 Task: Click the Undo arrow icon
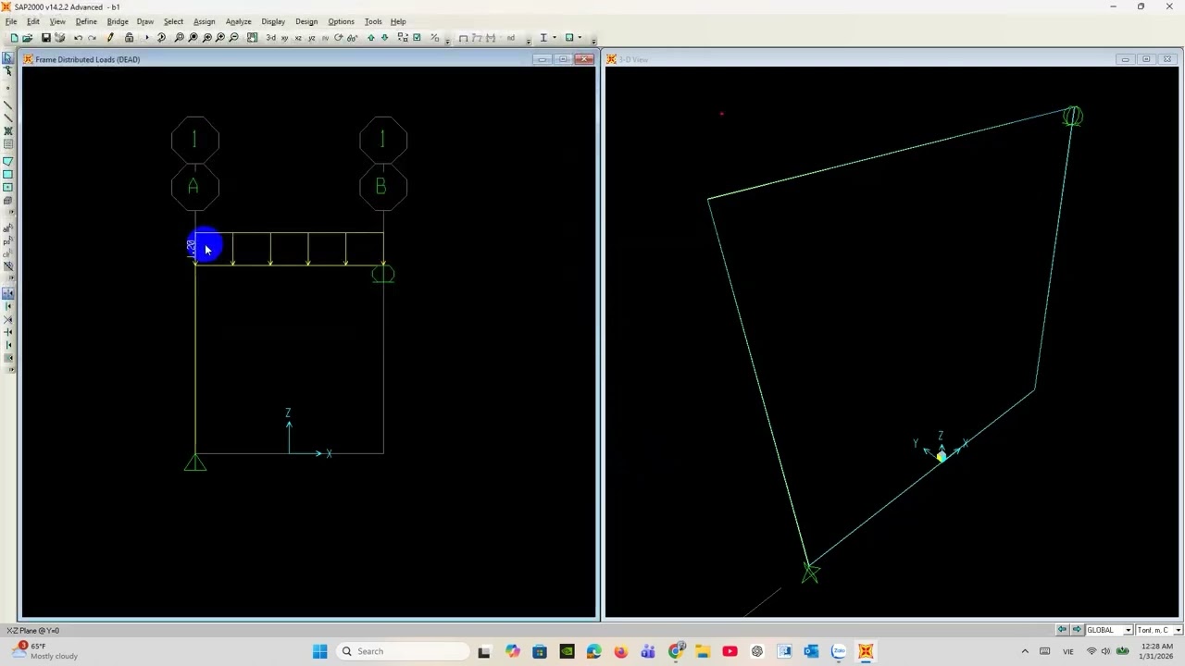(x=78, y=38)
